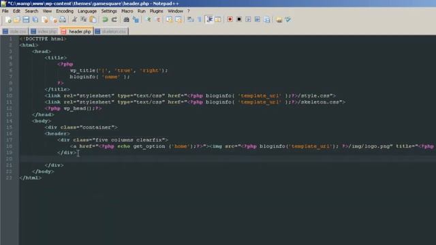
Task: Click the "bloginfo( 'name' );" line
Action: click(100, 77)
